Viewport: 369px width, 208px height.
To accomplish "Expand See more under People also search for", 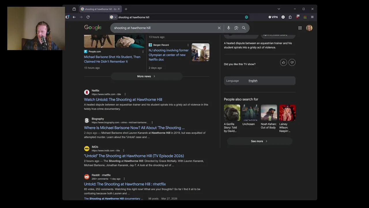I will tap(259, 141).
